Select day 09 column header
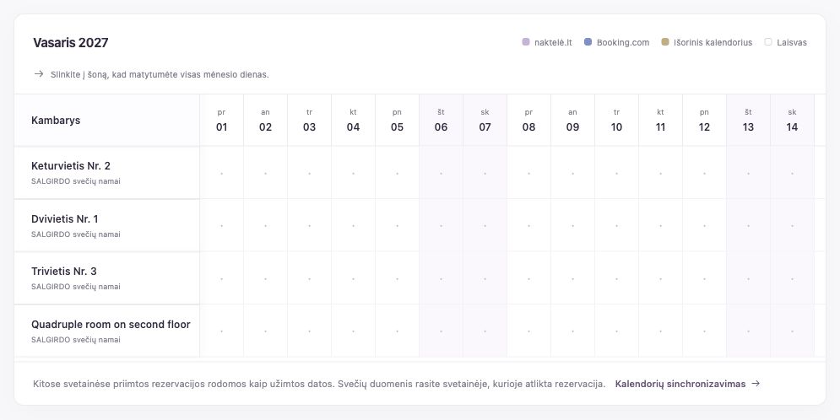This screenshot has height=420, width=840. tap(573, 121)
